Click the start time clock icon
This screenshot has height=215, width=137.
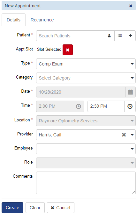coord(79,106)
